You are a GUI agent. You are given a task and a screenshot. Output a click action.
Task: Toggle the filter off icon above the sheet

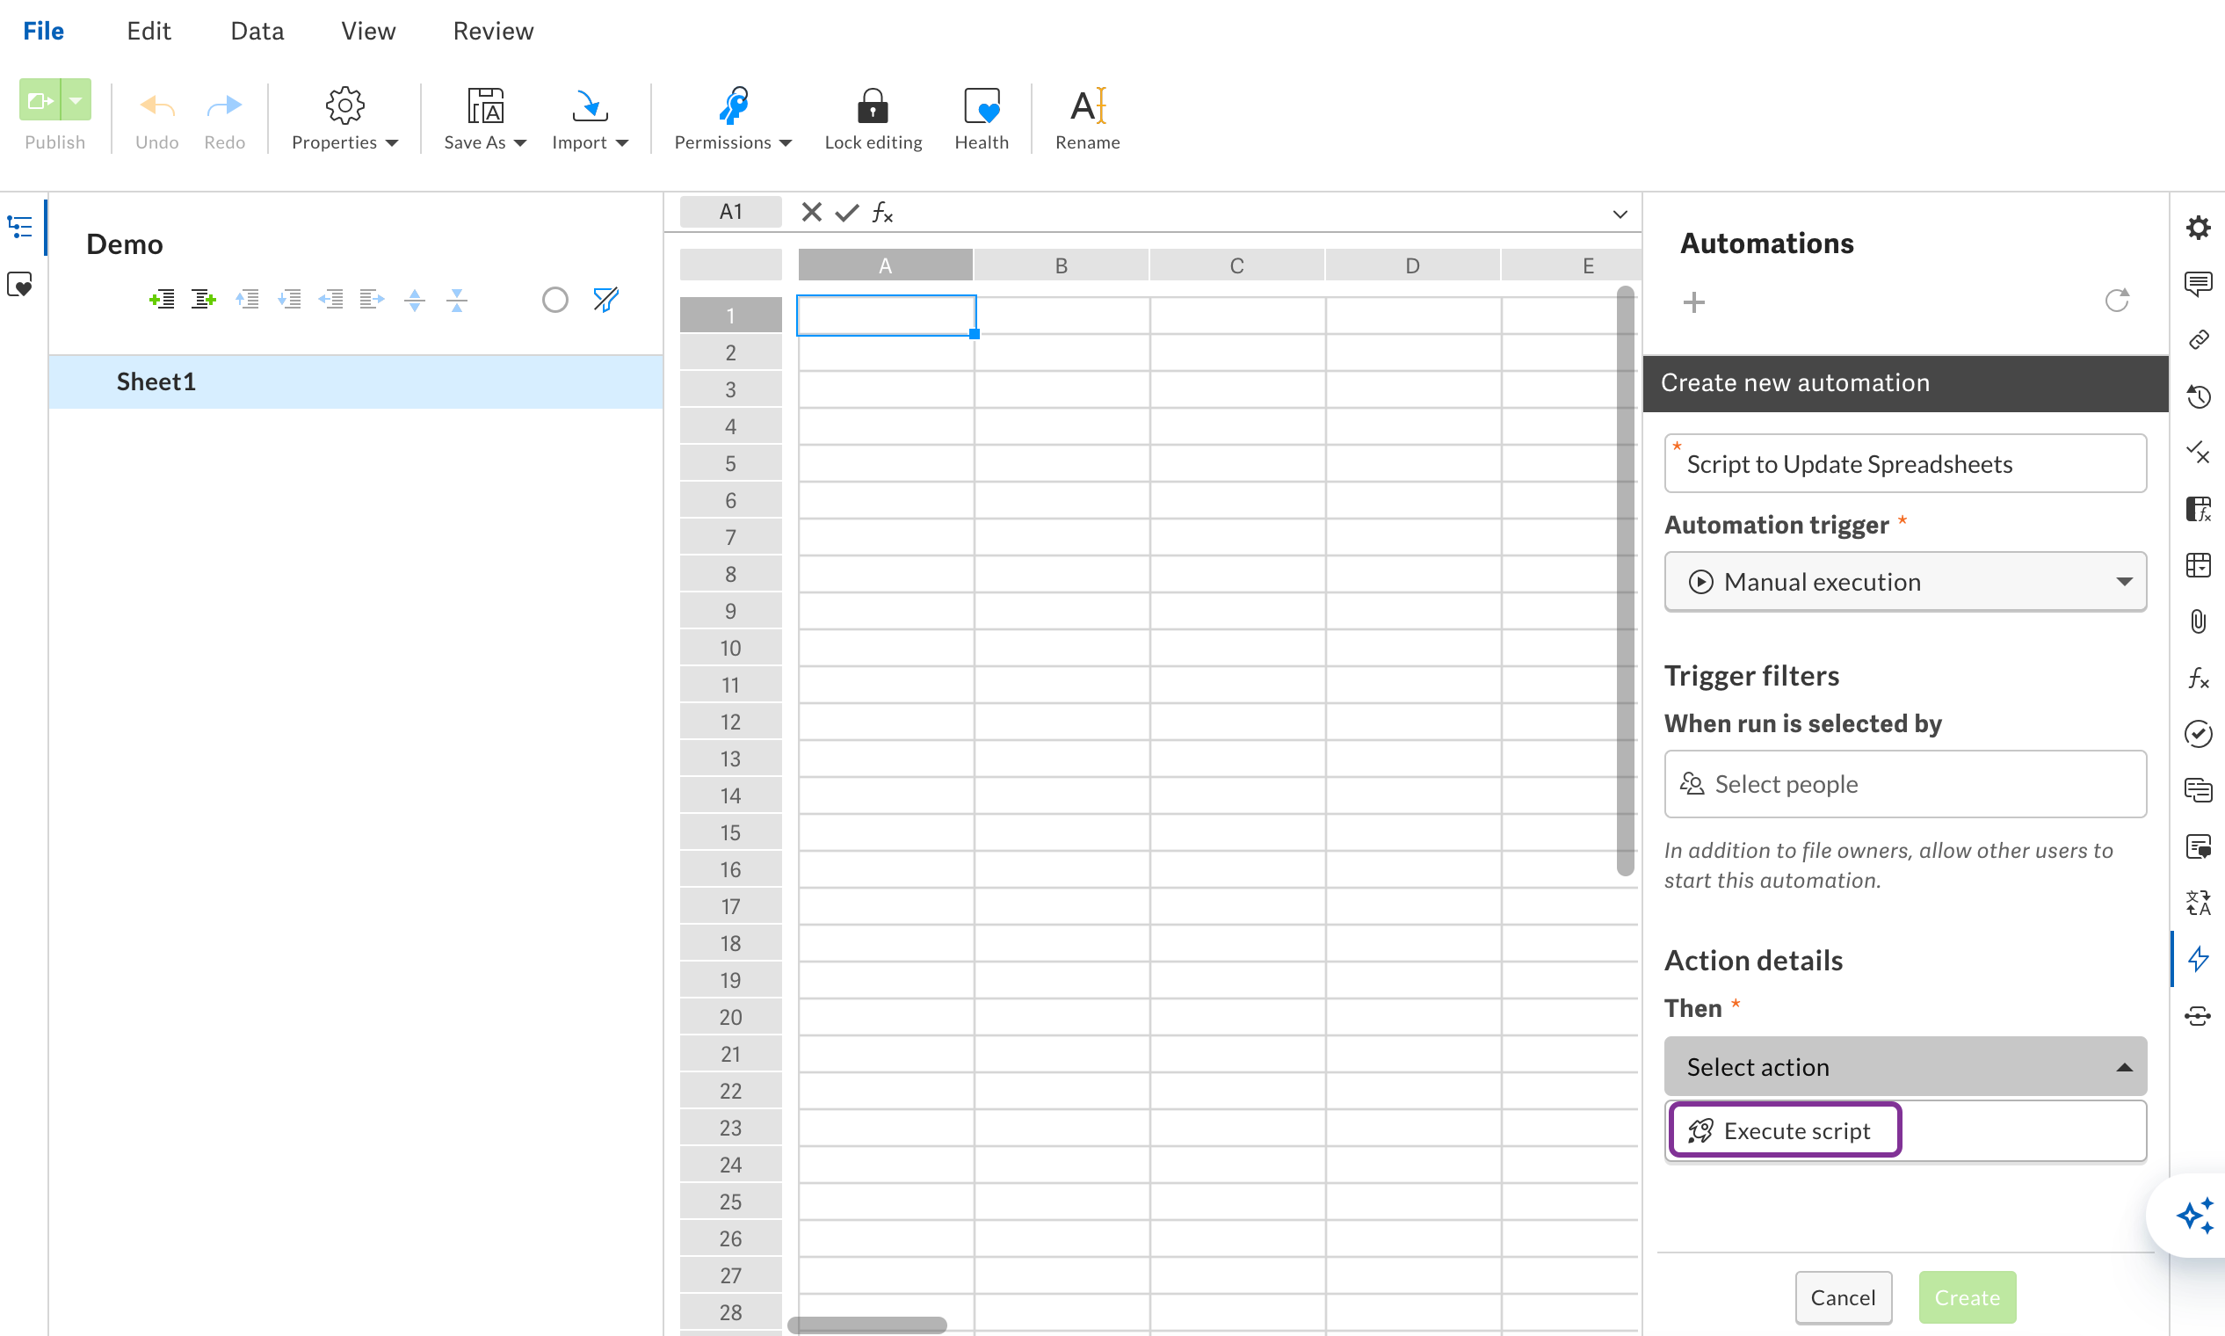coord(605,299)
